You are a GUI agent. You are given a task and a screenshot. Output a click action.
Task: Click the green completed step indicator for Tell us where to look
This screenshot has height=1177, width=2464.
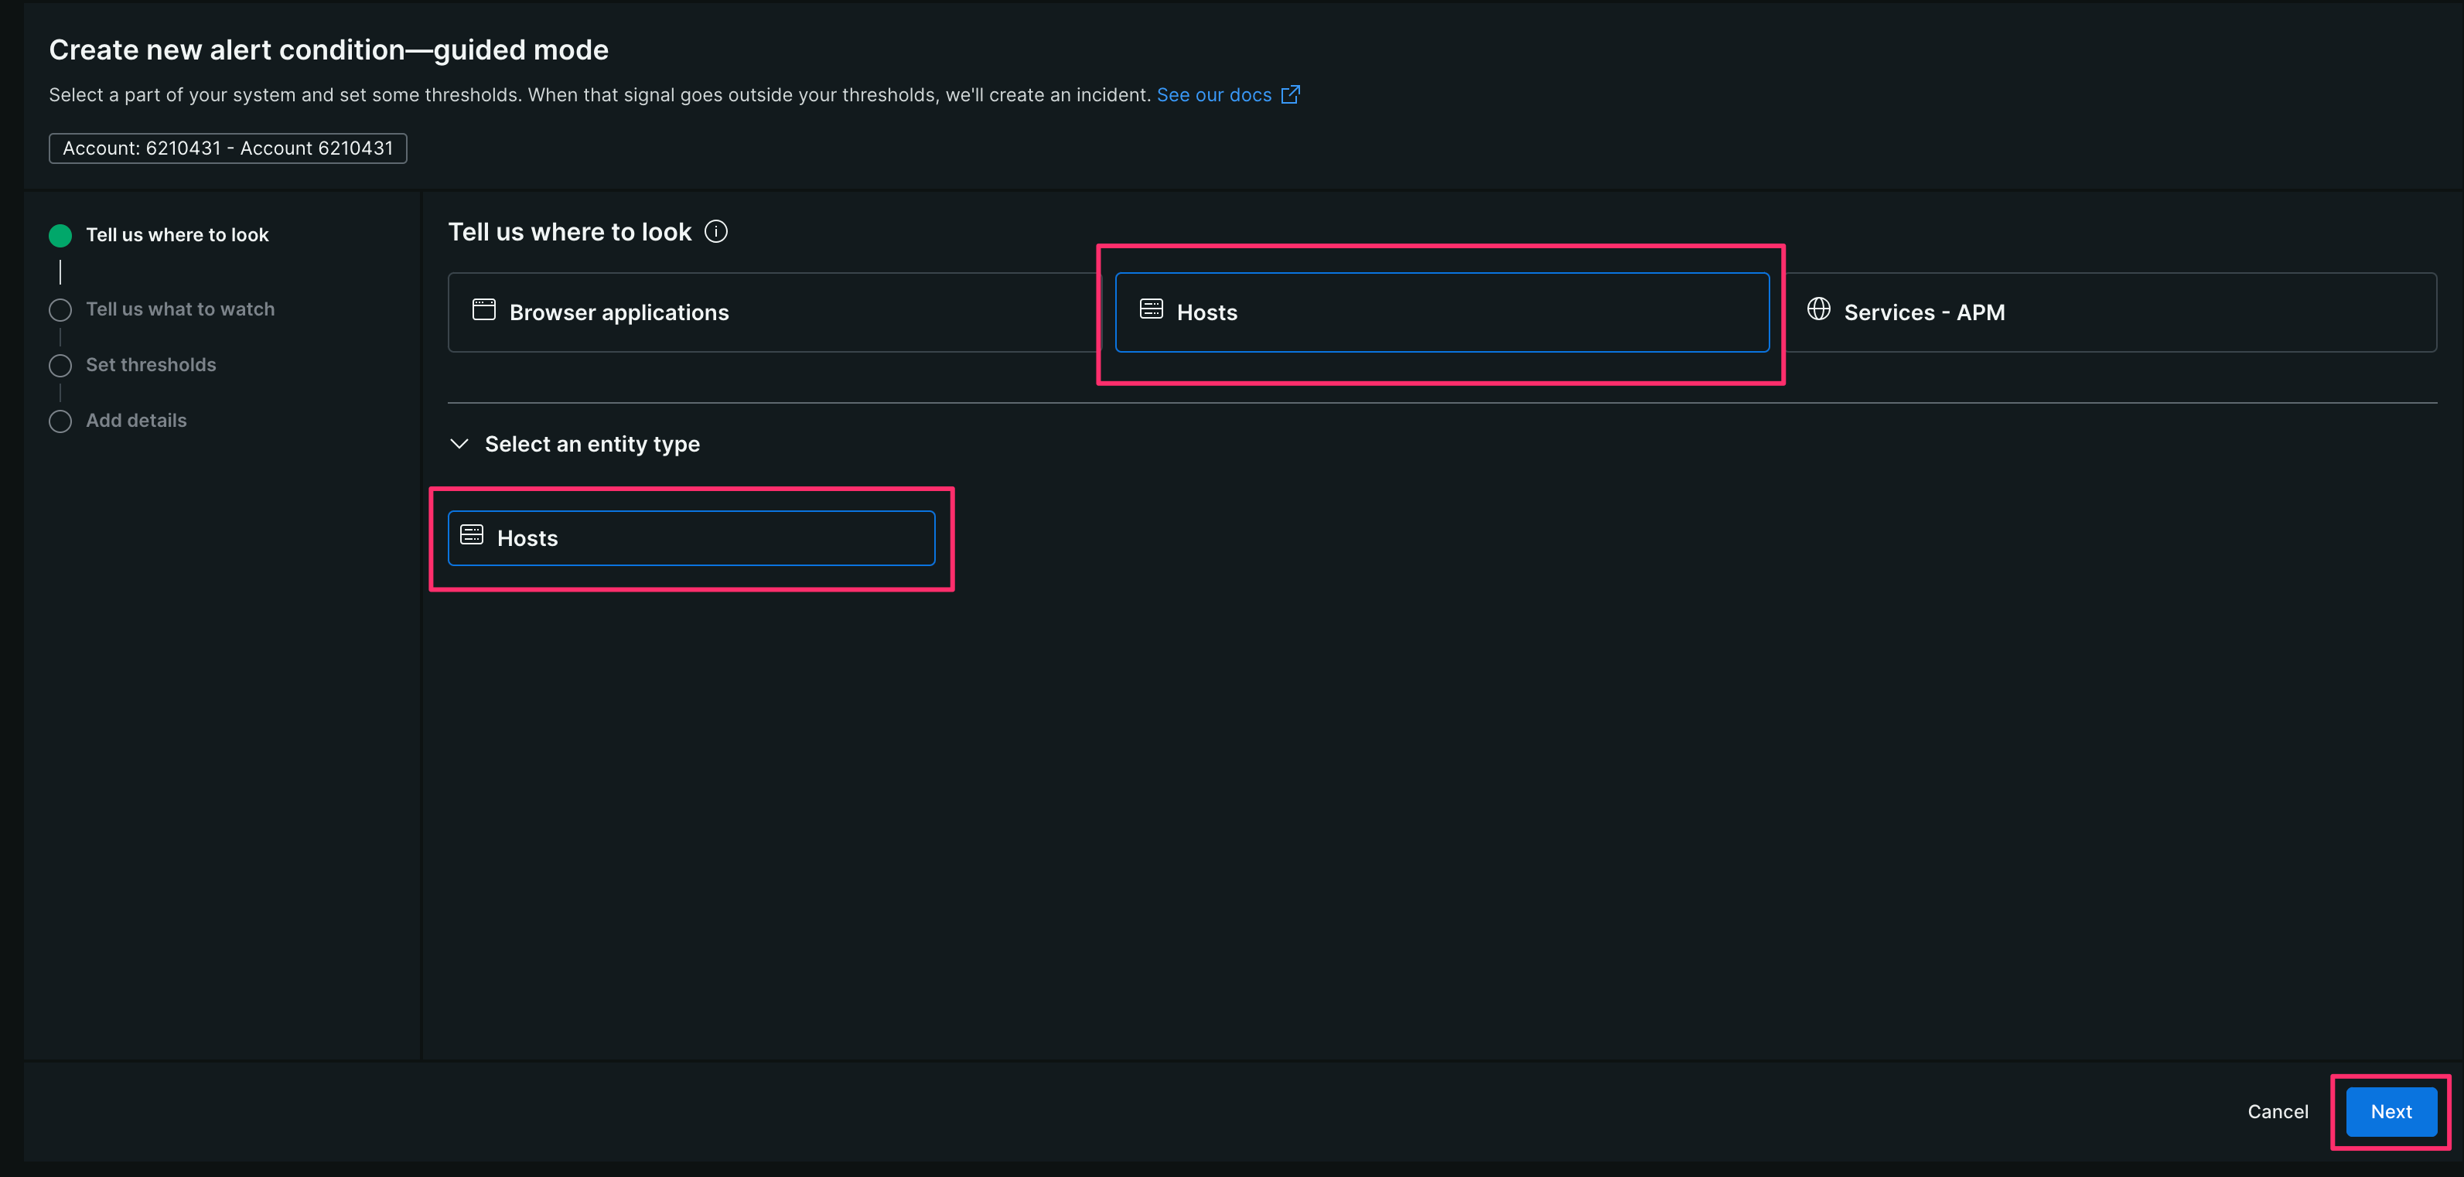point(60,234)
